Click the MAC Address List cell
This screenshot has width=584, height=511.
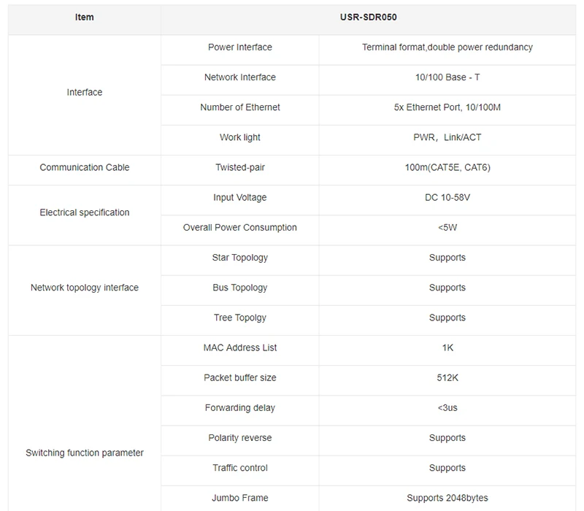click(240, 348)
